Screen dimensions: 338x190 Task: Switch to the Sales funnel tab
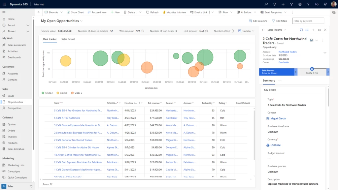click(68, 39)
